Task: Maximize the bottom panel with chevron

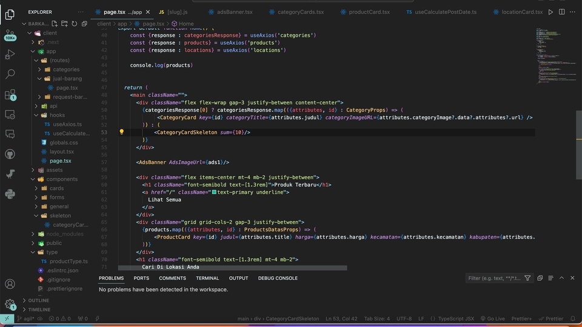Action: 561,278
